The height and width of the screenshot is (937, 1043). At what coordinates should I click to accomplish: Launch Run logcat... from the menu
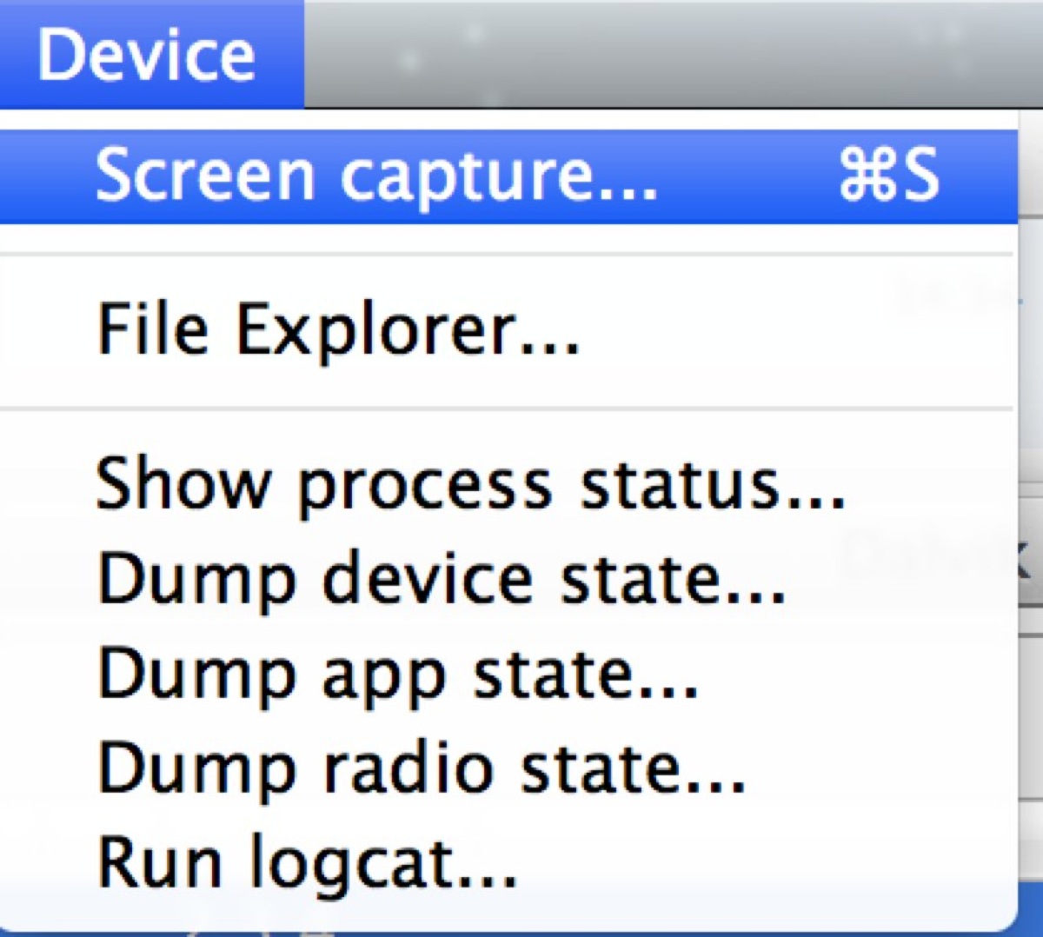[x=308, y=862]
